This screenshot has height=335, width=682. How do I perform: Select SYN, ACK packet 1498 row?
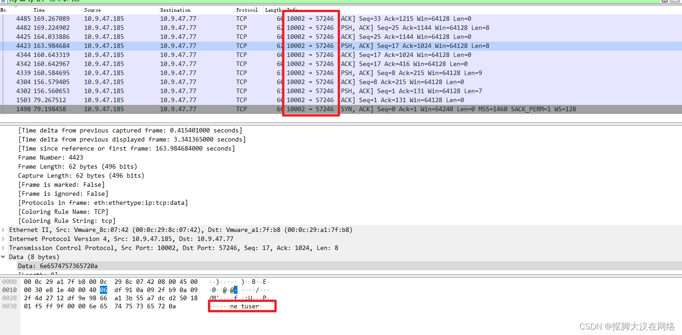[341, 109]
